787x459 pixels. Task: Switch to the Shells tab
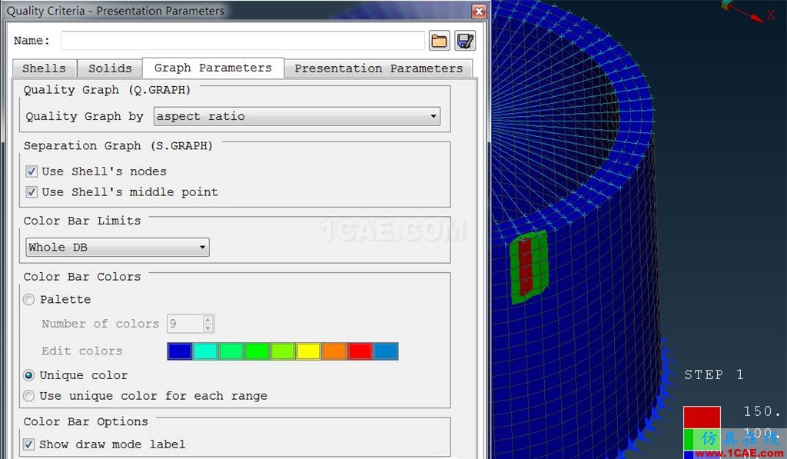pyautogui.click(x=44, y=68)
